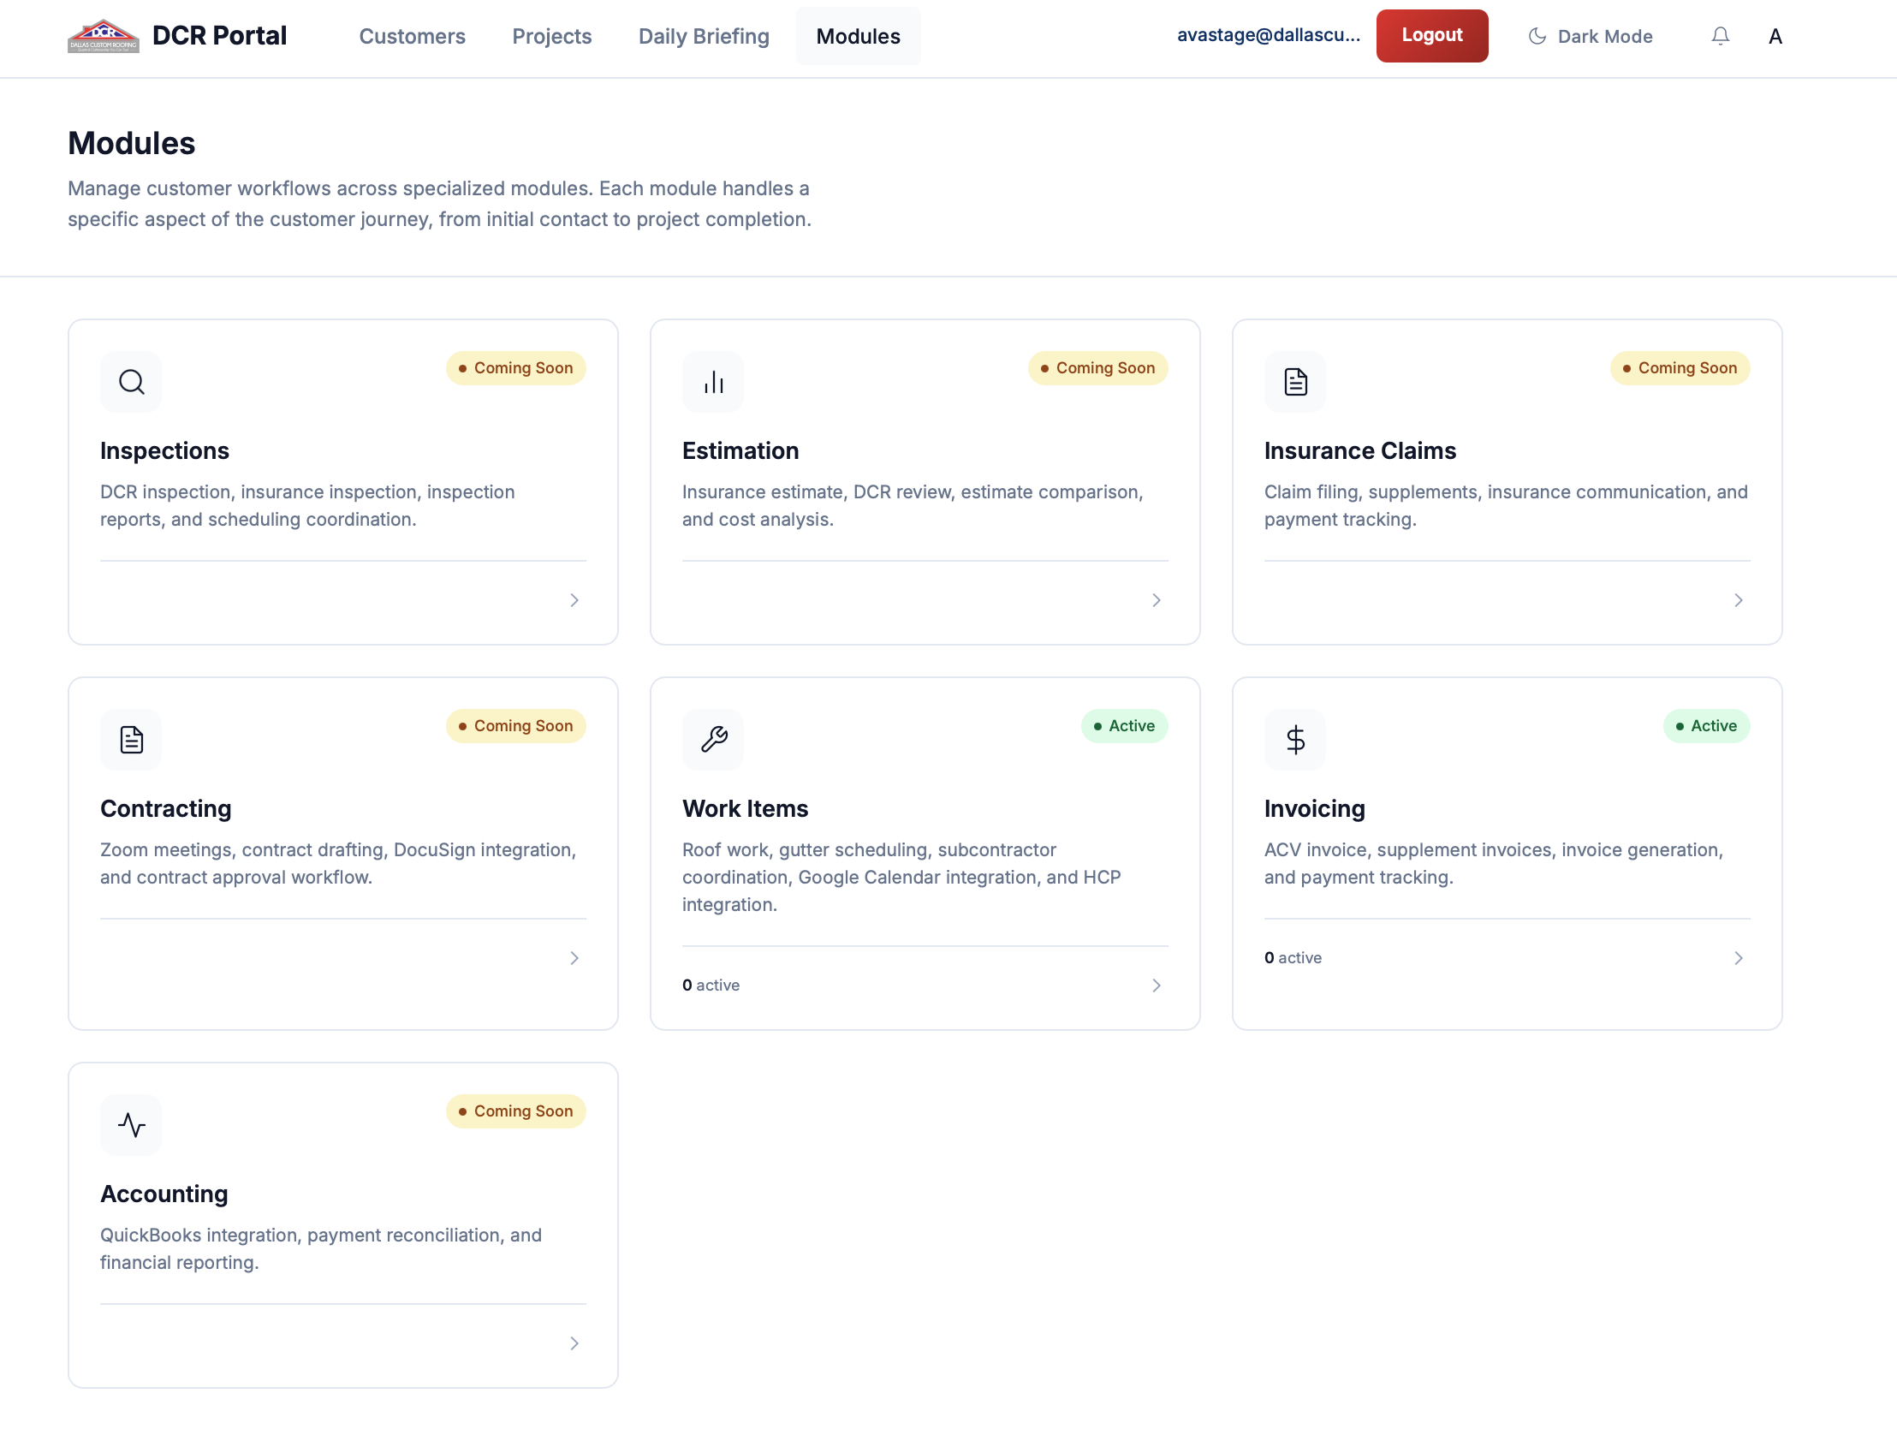Toggle Dark Mode
Image resolution: width=1897 pixels, height=1447 pixels.
[1590, 36]
